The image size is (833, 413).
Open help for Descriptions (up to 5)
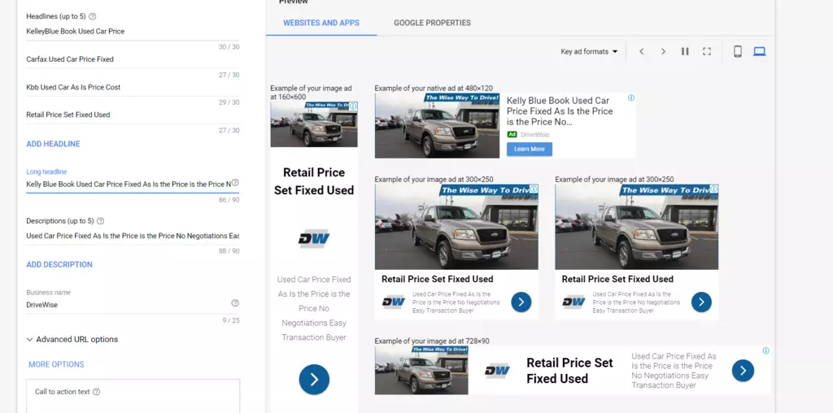coord(100,221)
